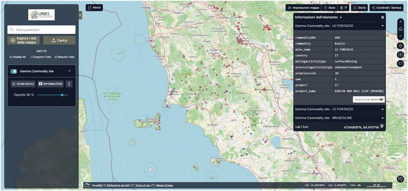
Task: Open the Storia story mode
Action: click(x=359, y=8)
